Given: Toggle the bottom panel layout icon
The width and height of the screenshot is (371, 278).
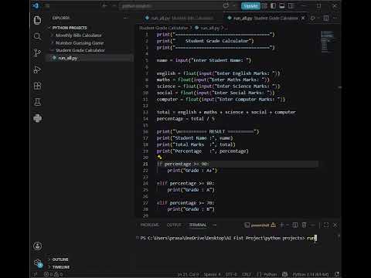Looking at the screenshot, I should [x=282, y=5].
